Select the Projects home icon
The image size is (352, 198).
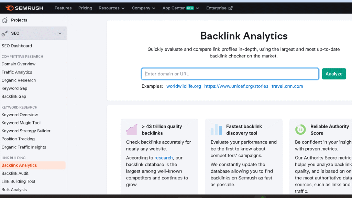tap(5, 20)
